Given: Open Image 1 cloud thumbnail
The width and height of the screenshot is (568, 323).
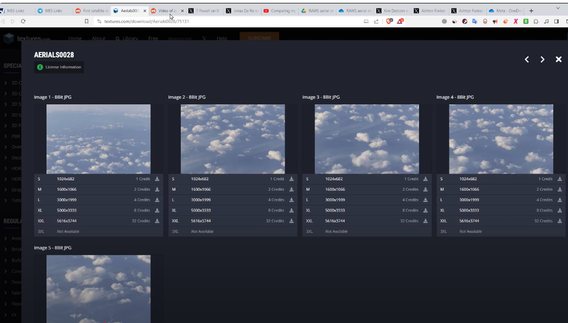Looking at the screenshot, I should click(99, 139).
